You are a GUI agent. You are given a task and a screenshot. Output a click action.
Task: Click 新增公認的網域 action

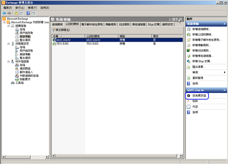(x=203, y=35)
